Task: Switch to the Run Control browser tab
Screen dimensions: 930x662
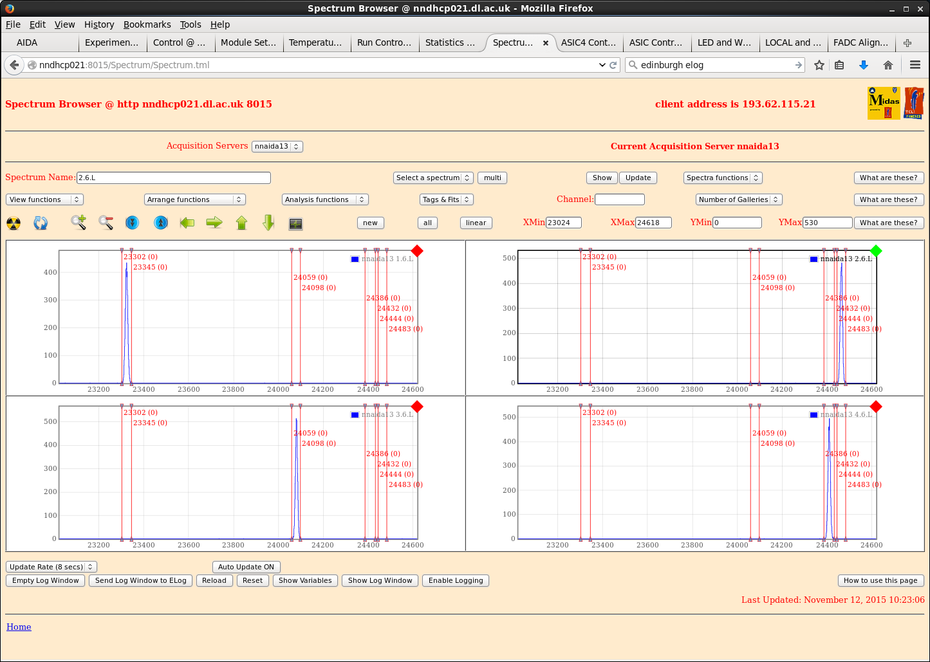Action: [384, 42]
